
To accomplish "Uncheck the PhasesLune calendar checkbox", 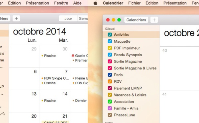I will (x=110, y=115).
